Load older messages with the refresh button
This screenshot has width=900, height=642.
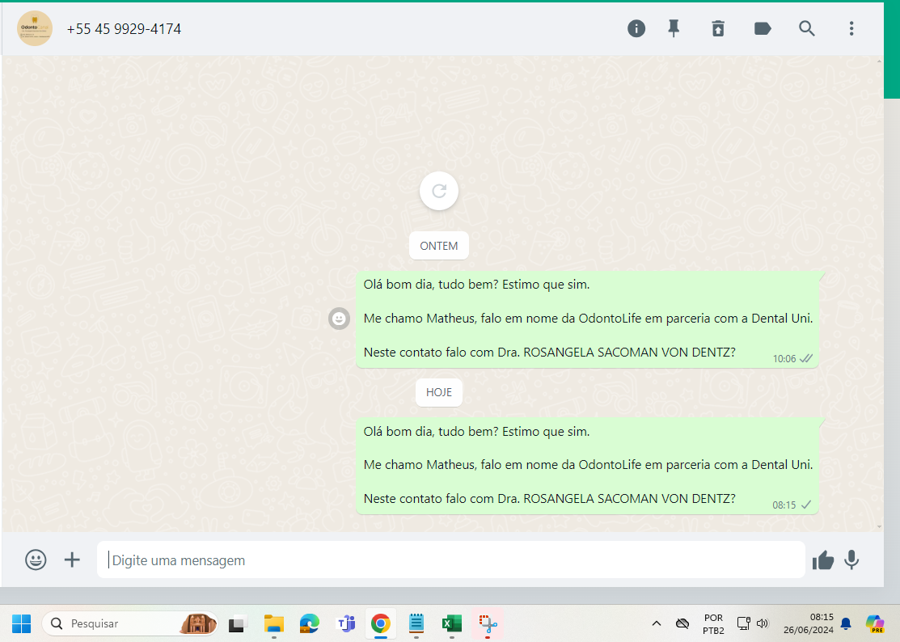(439, 191)
